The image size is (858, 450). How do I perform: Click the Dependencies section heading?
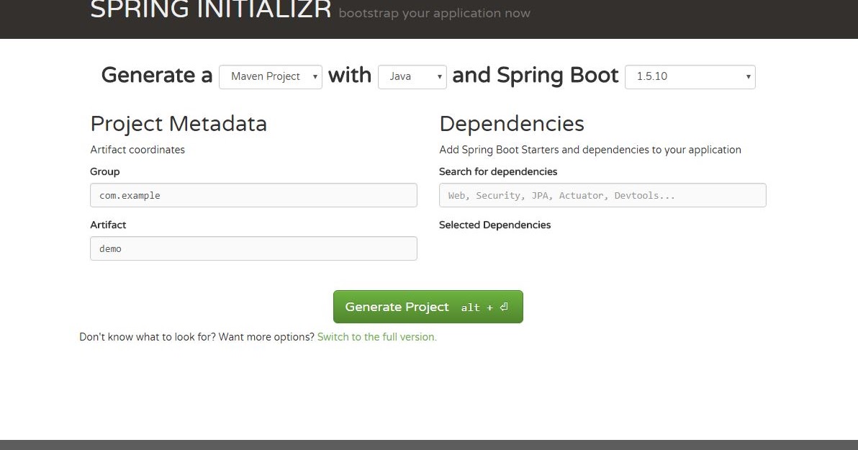point(511,124)
